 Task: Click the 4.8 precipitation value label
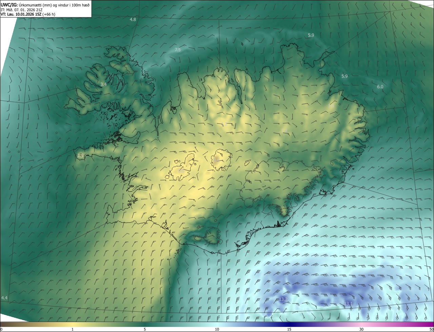tap(133, 19)
